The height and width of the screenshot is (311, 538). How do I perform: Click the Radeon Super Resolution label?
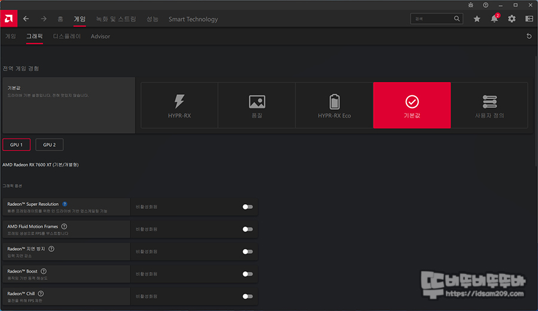pyautogui.click(x=33, y=204)
